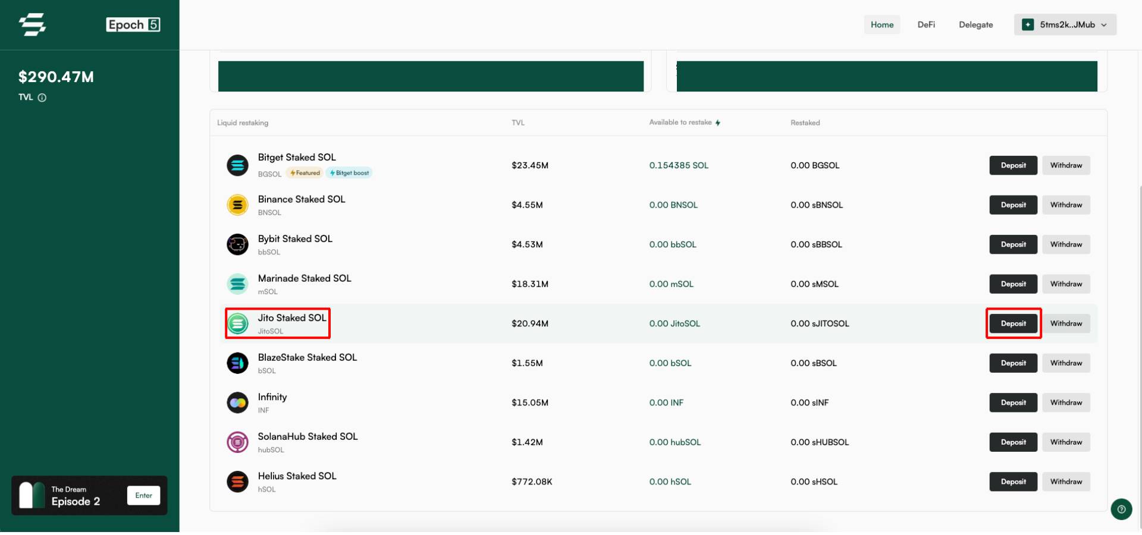Click the 0.00 BGSOL restaked value
This screenshot has width=1142, height=535.
click(x=815, y=165)
